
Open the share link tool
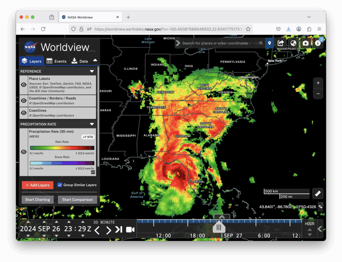pos(281,43)
